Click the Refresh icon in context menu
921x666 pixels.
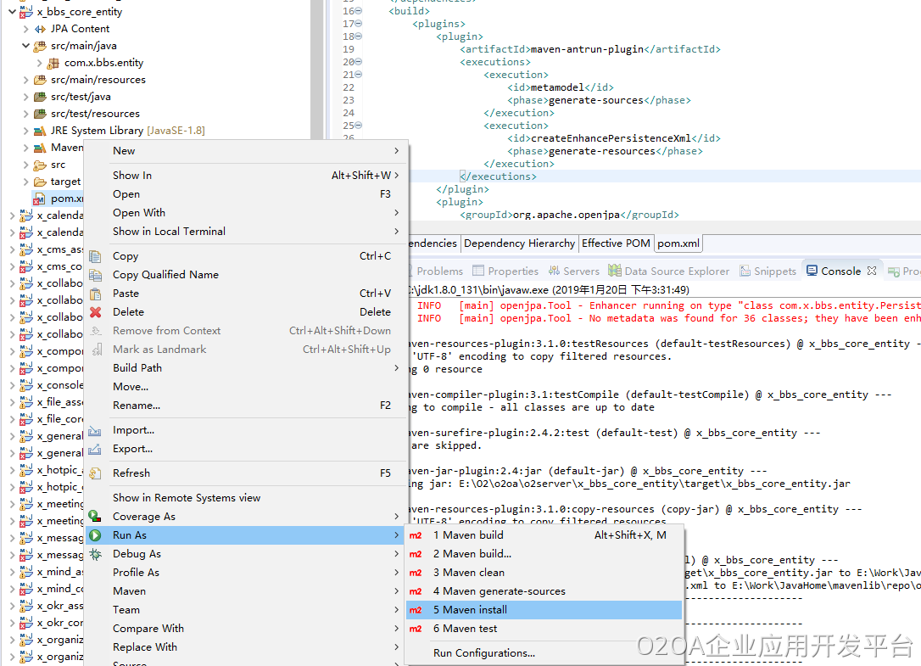click(x=96, y=473)
